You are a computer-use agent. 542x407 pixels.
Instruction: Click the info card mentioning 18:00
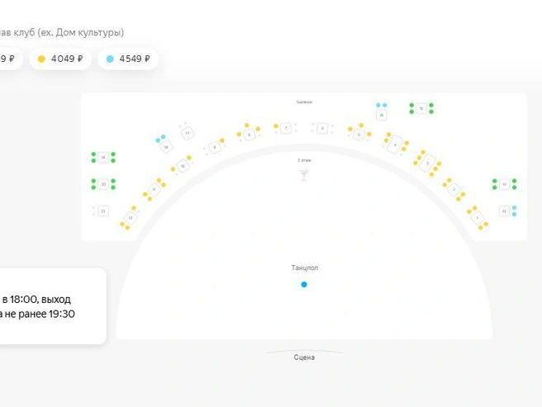pos(53,306)
